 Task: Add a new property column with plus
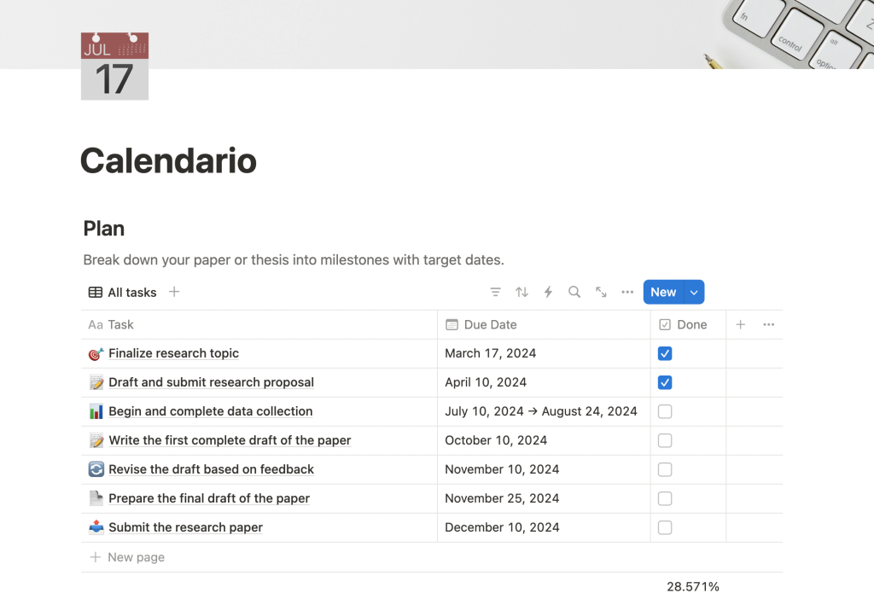coord(741,324)
